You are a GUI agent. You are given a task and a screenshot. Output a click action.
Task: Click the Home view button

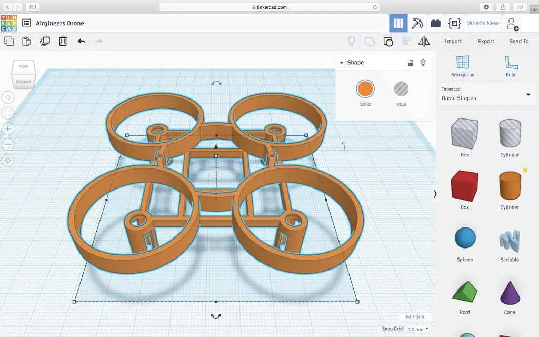click(x=8, y=97)
